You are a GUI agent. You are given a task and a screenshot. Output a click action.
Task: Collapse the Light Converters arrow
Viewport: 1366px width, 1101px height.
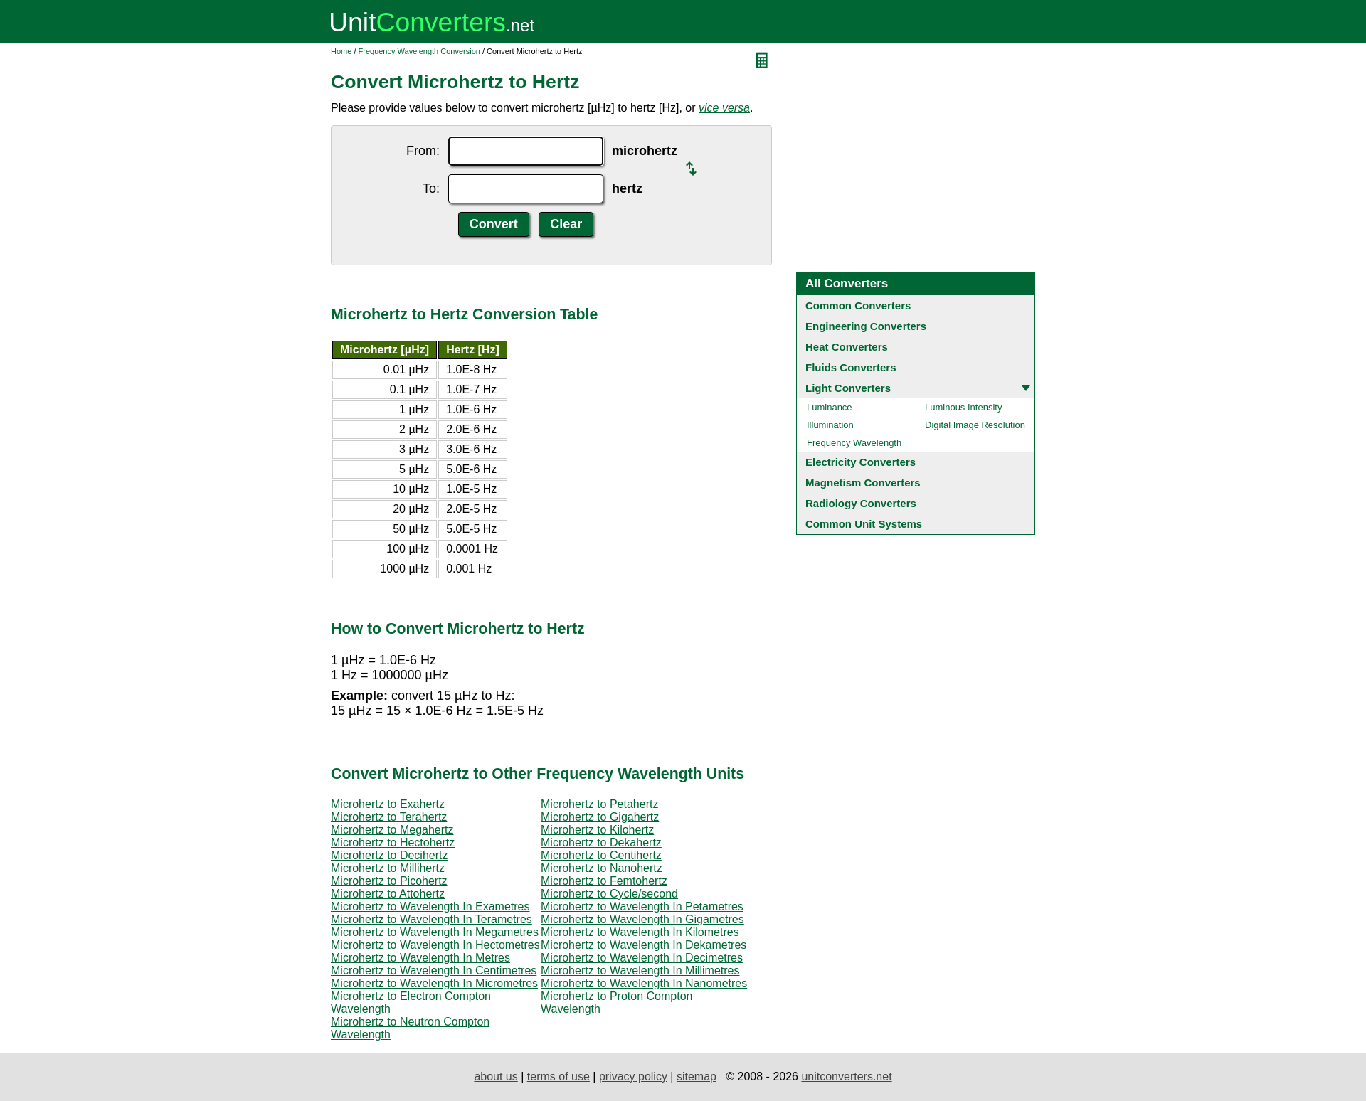1025,388
